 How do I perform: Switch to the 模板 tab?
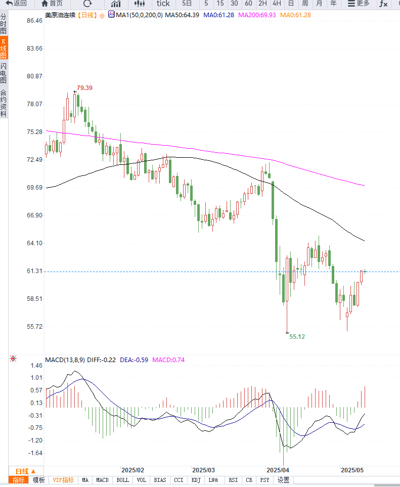[x=39, y=480]
